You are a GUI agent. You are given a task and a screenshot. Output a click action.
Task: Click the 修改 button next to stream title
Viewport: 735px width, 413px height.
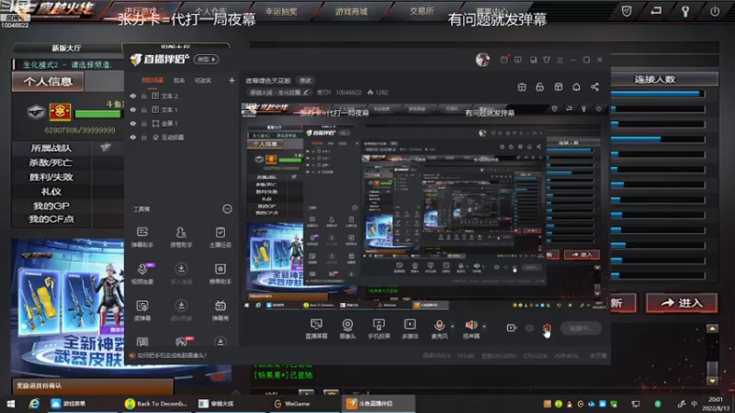(306, 81)
